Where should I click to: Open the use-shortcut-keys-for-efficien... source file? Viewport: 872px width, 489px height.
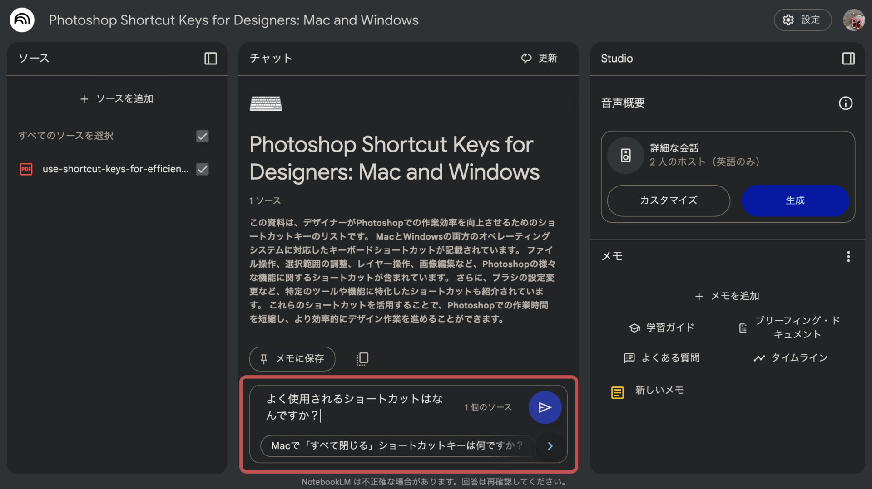click(x=115, y=169)
